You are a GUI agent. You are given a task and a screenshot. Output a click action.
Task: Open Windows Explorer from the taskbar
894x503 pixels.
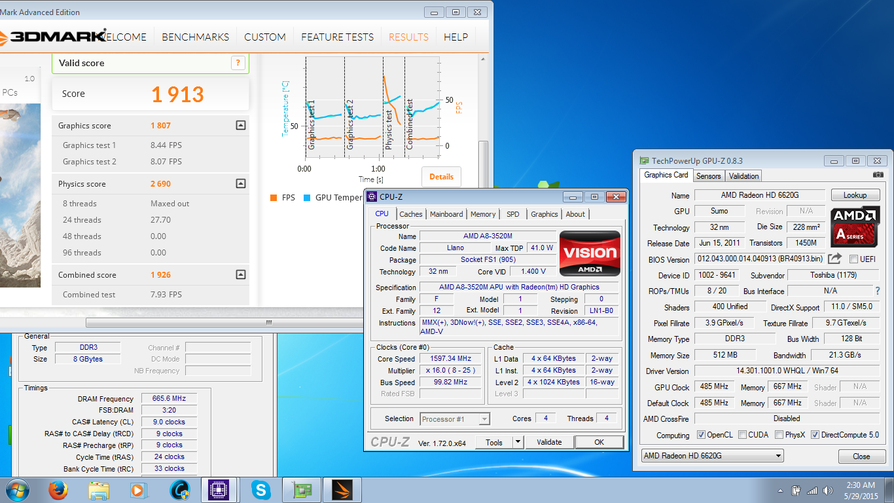coord(99,490)
